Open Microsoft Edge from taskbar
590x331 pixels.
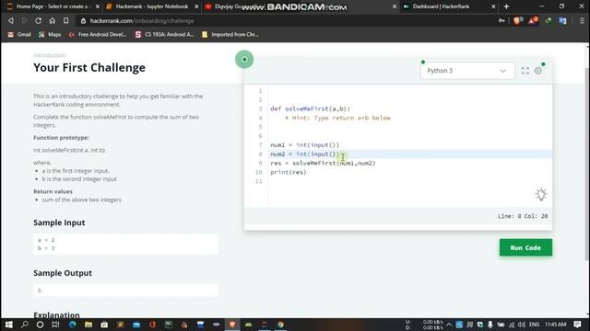tap(72, 325)
